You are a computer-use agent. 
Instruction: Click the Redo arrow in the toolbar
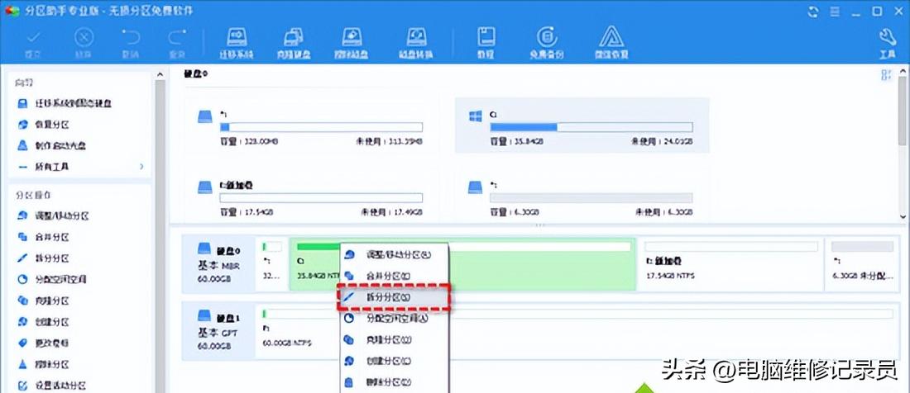pos(176,44)
